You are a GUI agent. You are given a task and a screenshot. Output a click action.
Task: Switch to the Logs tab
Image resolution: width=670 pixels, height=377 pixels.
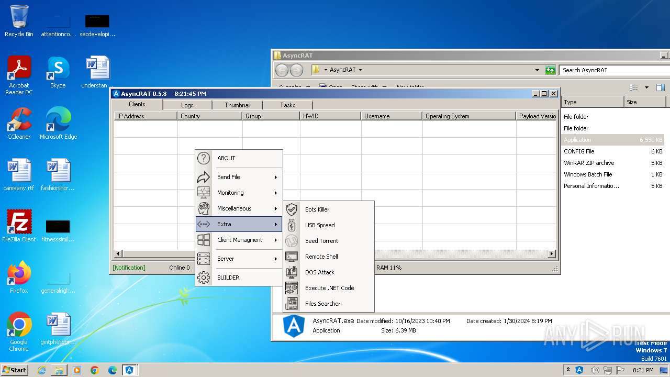[x=187, y=105]
